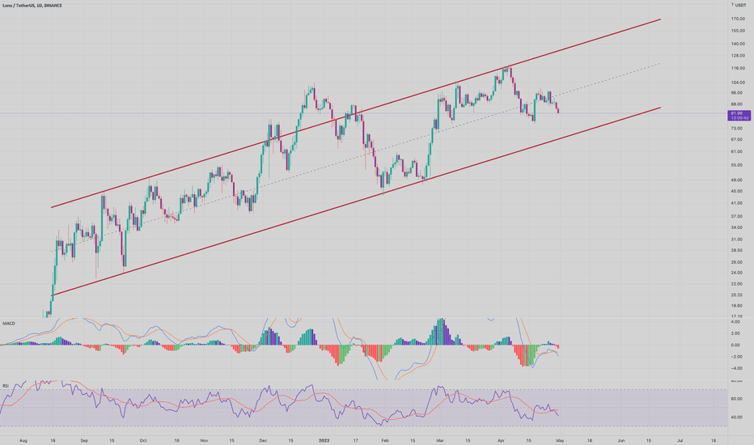Click the 22.00 price axis label
This screenshot has width=754, height=445.
(737, 284)
